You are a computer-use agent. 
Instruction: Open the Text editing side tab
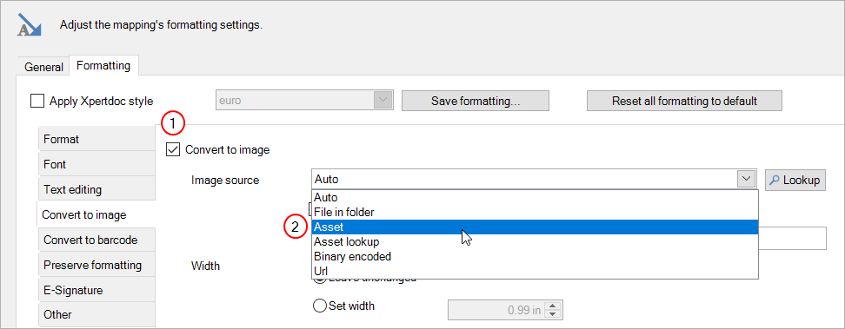(97, 189)
